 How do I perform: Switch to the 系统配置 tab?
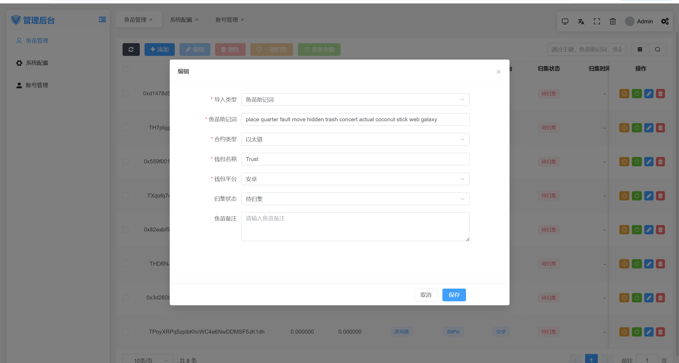(181, 20)
